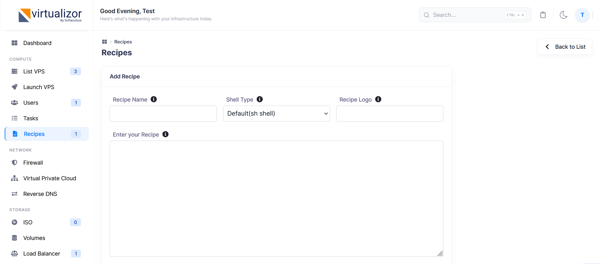This screenshot has height=264, width=600.
Task: Click the Virtualizor logo
Action: (x=50, y=15)
